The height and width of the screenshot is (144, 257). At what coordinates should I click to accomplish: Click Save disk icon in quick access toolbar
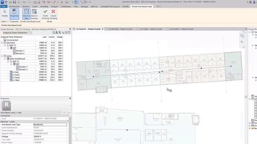14,2
